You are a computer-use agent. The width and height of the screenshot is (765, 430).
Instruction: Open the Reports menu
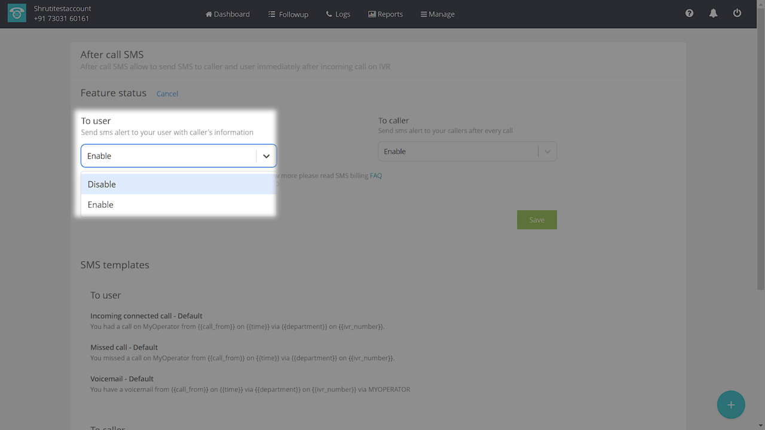385,14
